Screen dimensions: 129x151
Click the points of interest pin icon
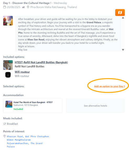point(4,136)
